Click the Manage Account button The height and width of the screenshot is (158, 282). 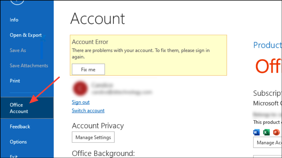(268, 143)
